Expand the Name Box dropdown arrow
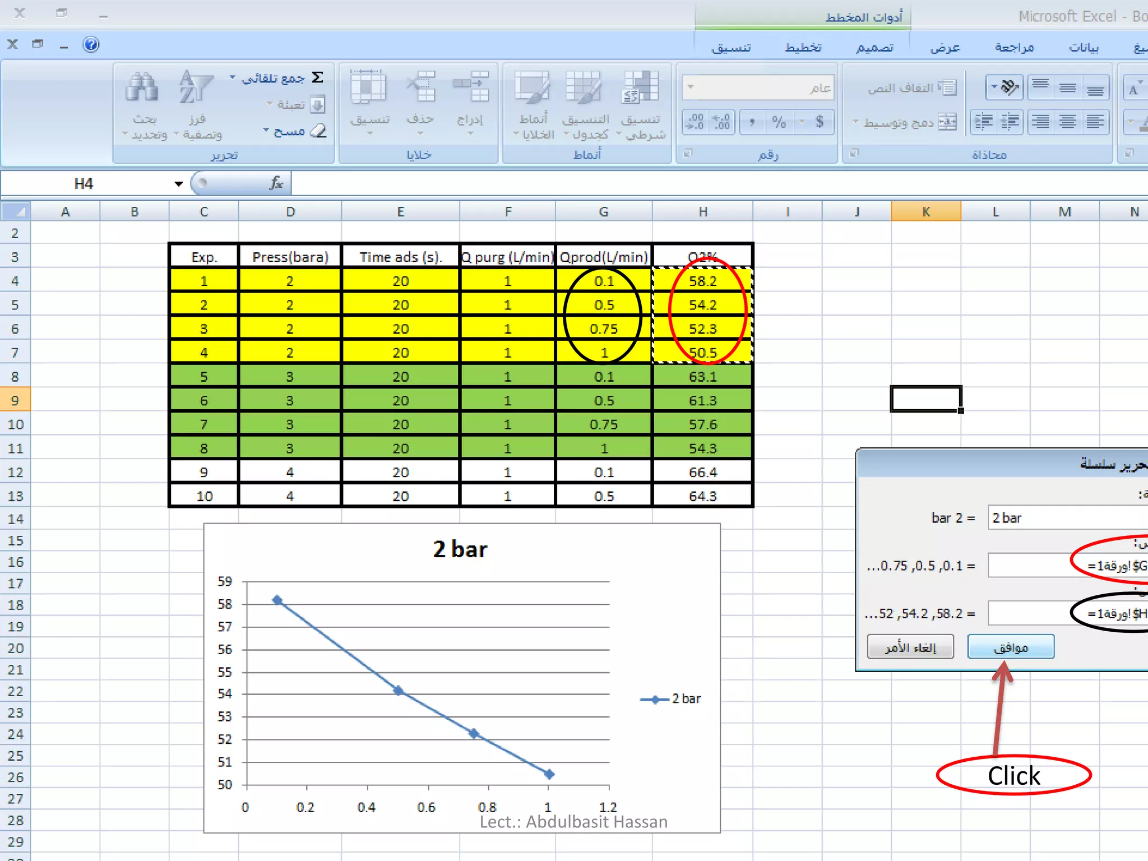Screen dimensions: 1148x861 click(178, 184)
